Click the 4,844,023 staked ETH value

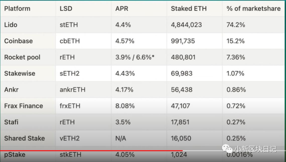click(186, 25)
